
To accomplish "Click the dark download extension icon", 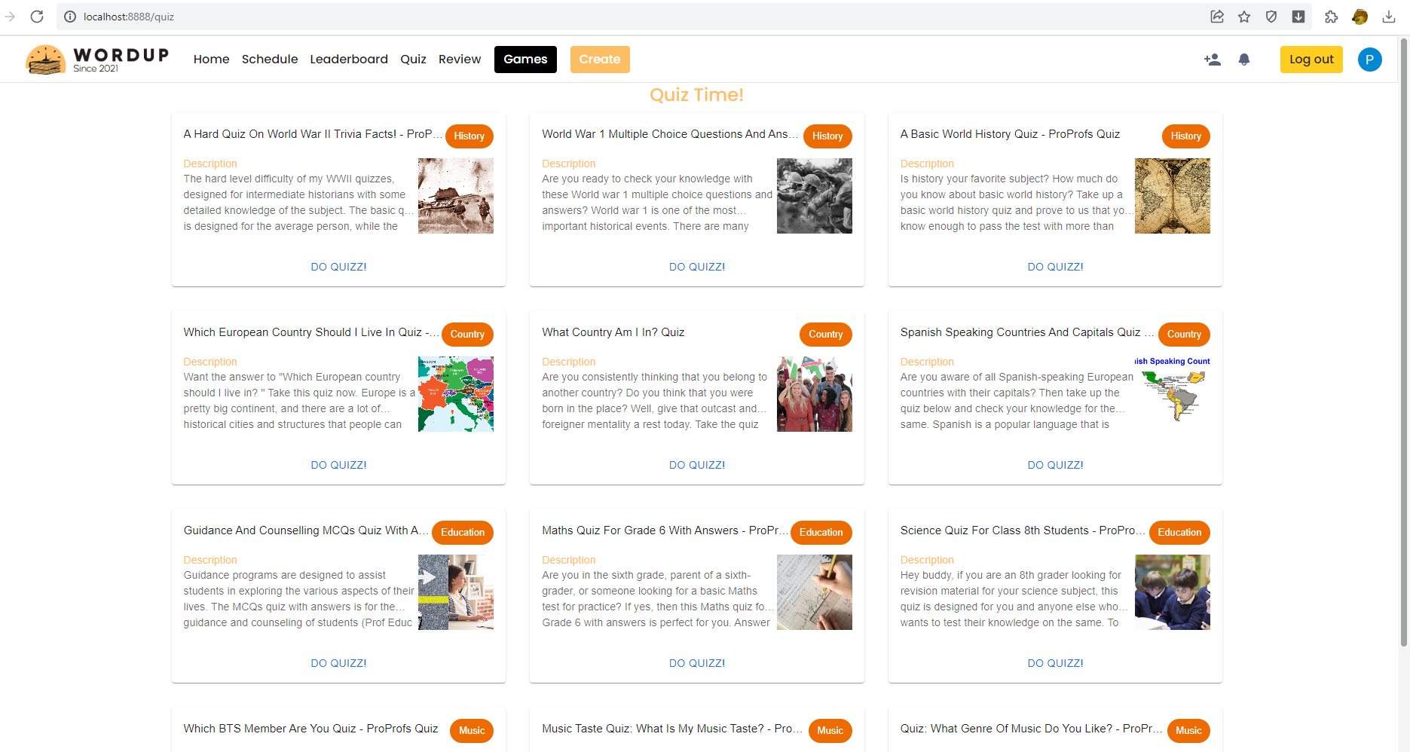I will click(1298, 17).
